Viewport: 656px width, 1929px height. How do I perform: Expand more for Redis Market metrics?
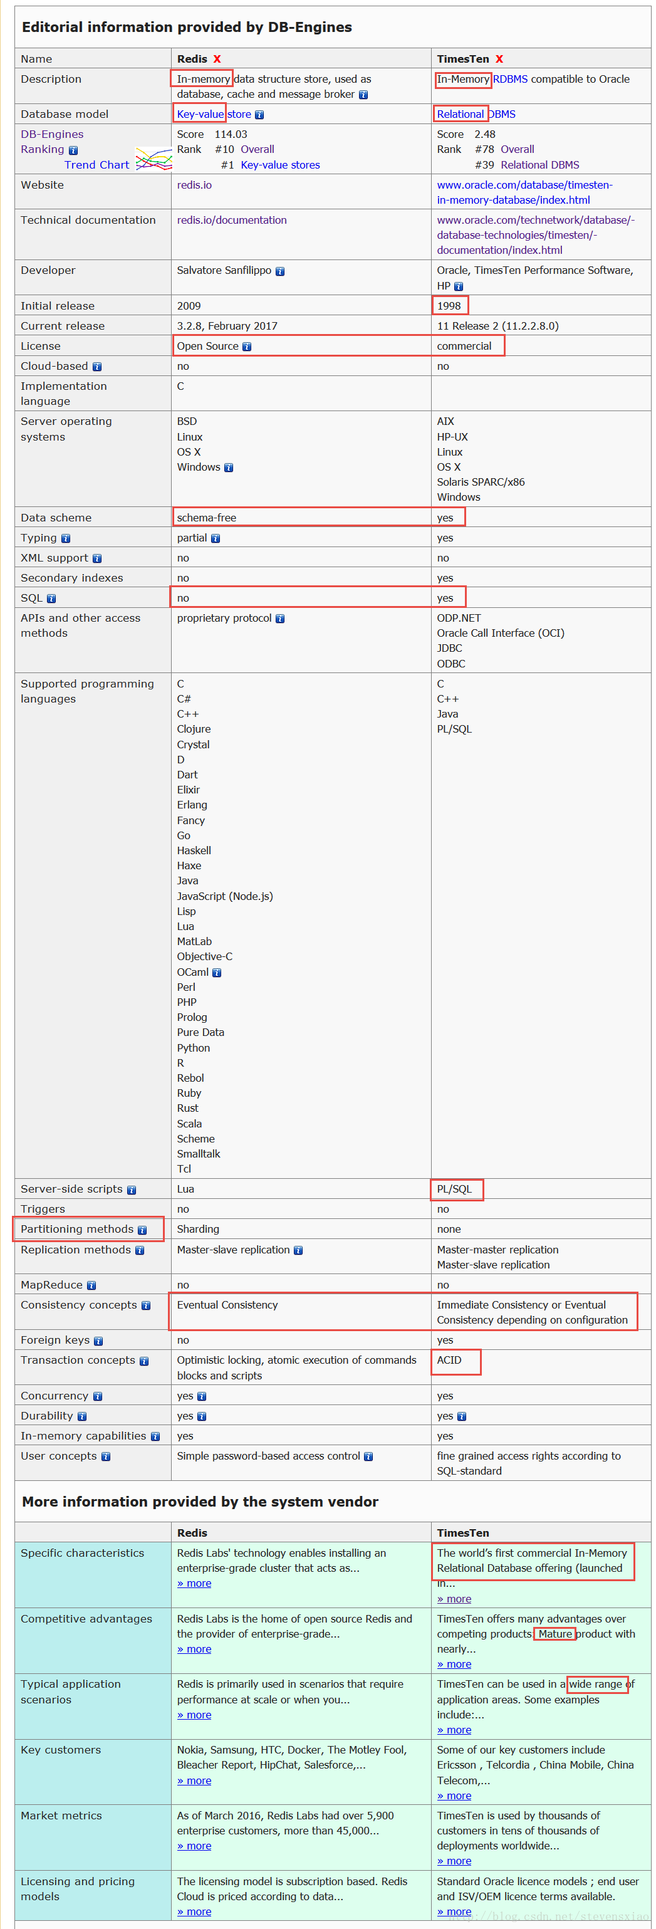coord(194,1846)
